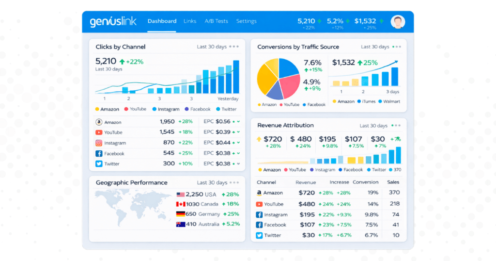Viewport: 496px width, 261px height.
Task: Toggle Twitter legend in Clicks by Channel
Action: [x=227, y=109]
